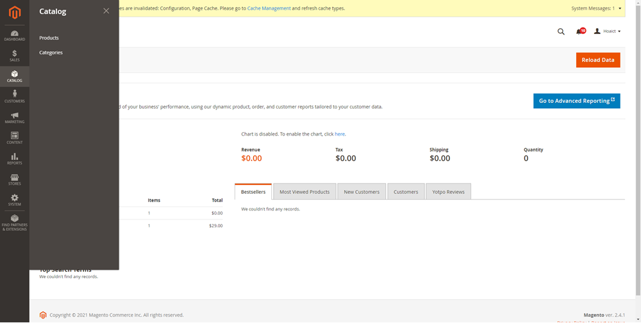
Task: Select Categories in the Catalog menu
Action: 51,52
